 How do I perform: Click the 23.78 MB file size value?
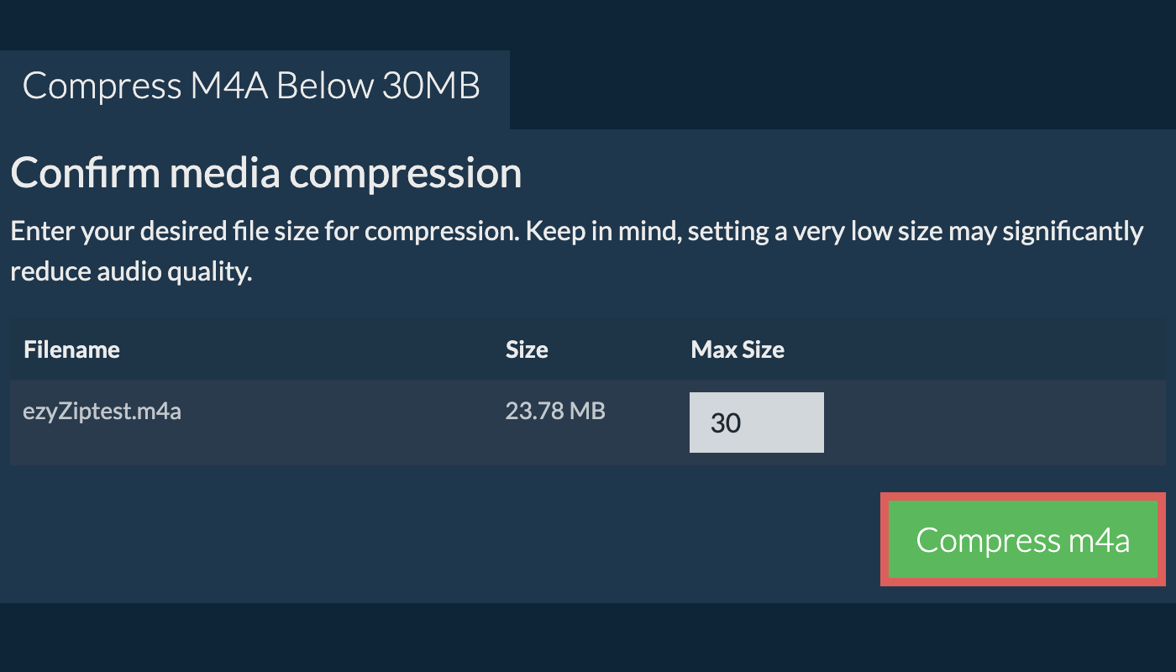tap(555, 411)
